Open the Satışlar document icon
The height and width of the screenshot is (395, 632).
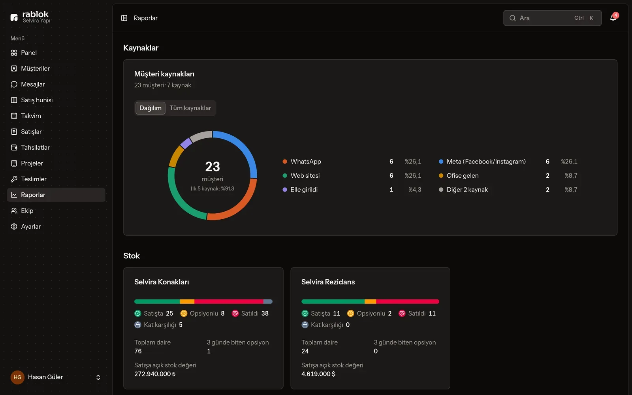[x=14, y=132]
